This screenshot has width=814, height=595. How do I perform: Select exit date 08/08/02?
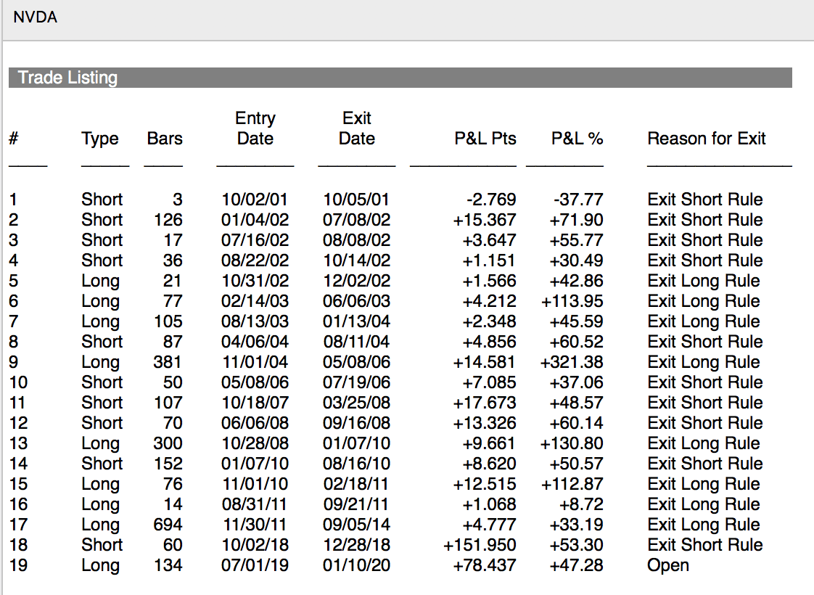tap(356, 240)
